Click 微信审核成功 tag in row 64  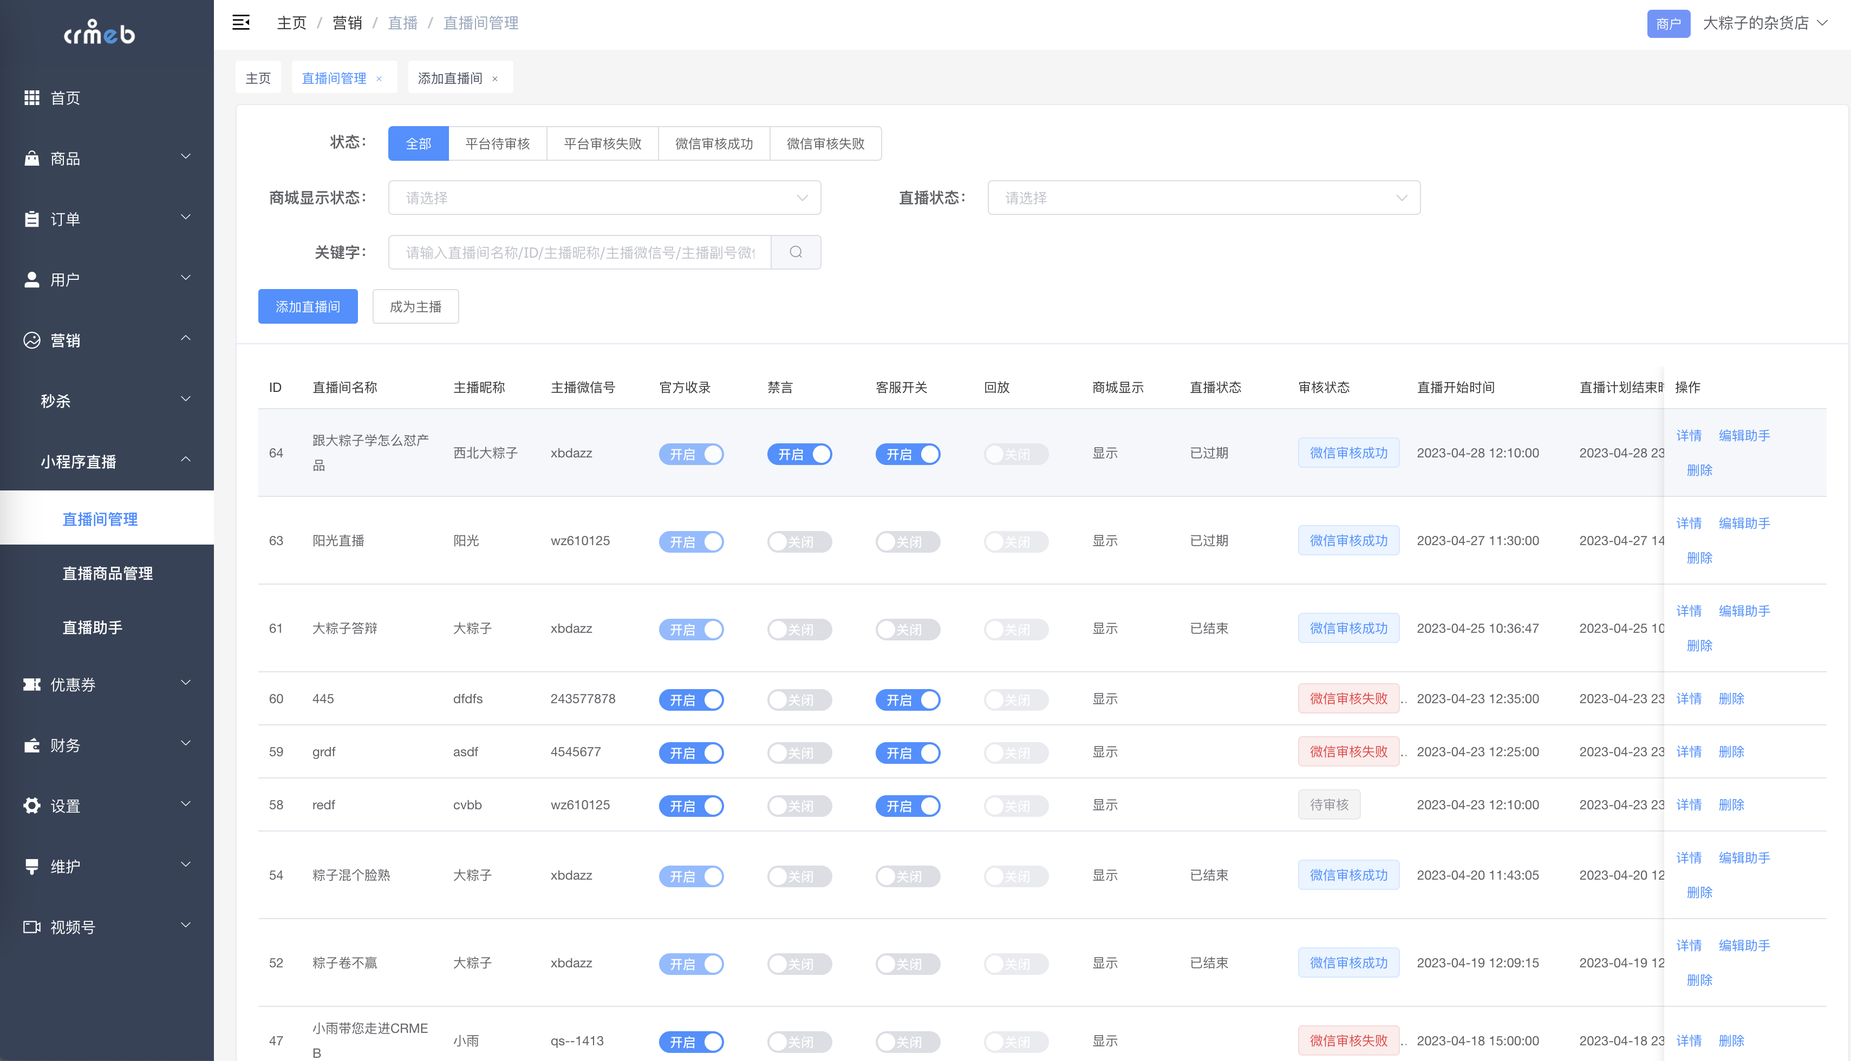[x=1348, y=453]
